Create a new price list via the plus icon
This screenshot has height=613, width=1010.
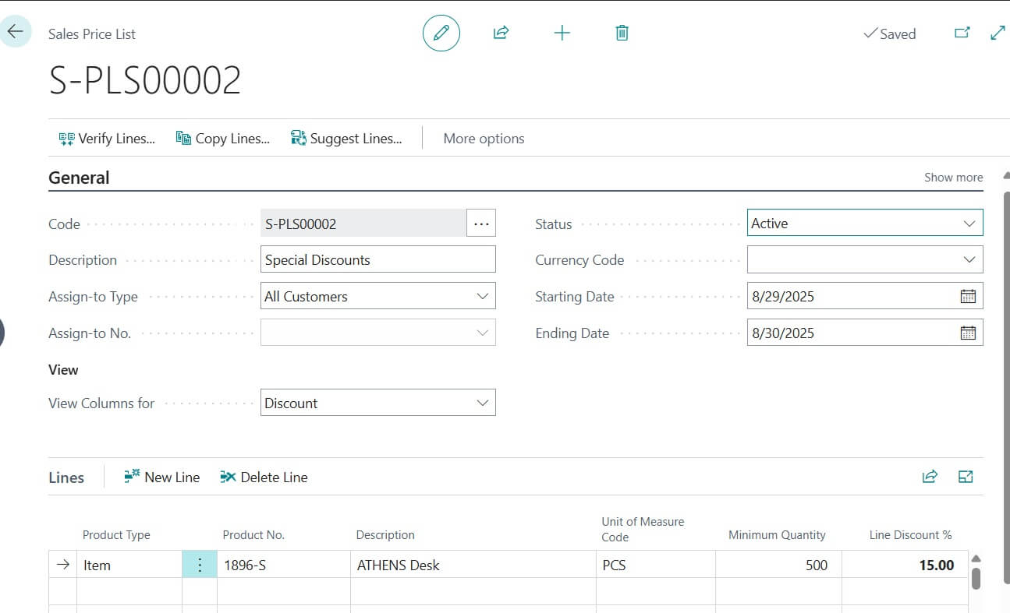pos(562,33)
